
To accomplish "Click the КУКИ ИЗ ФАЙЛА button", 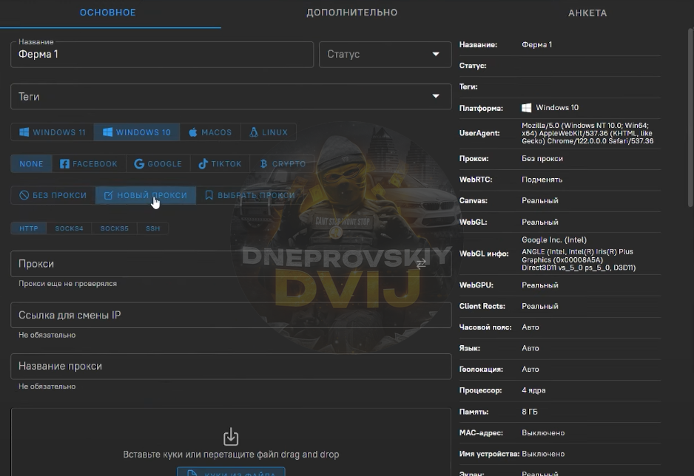I will click(x=231, y=472).
